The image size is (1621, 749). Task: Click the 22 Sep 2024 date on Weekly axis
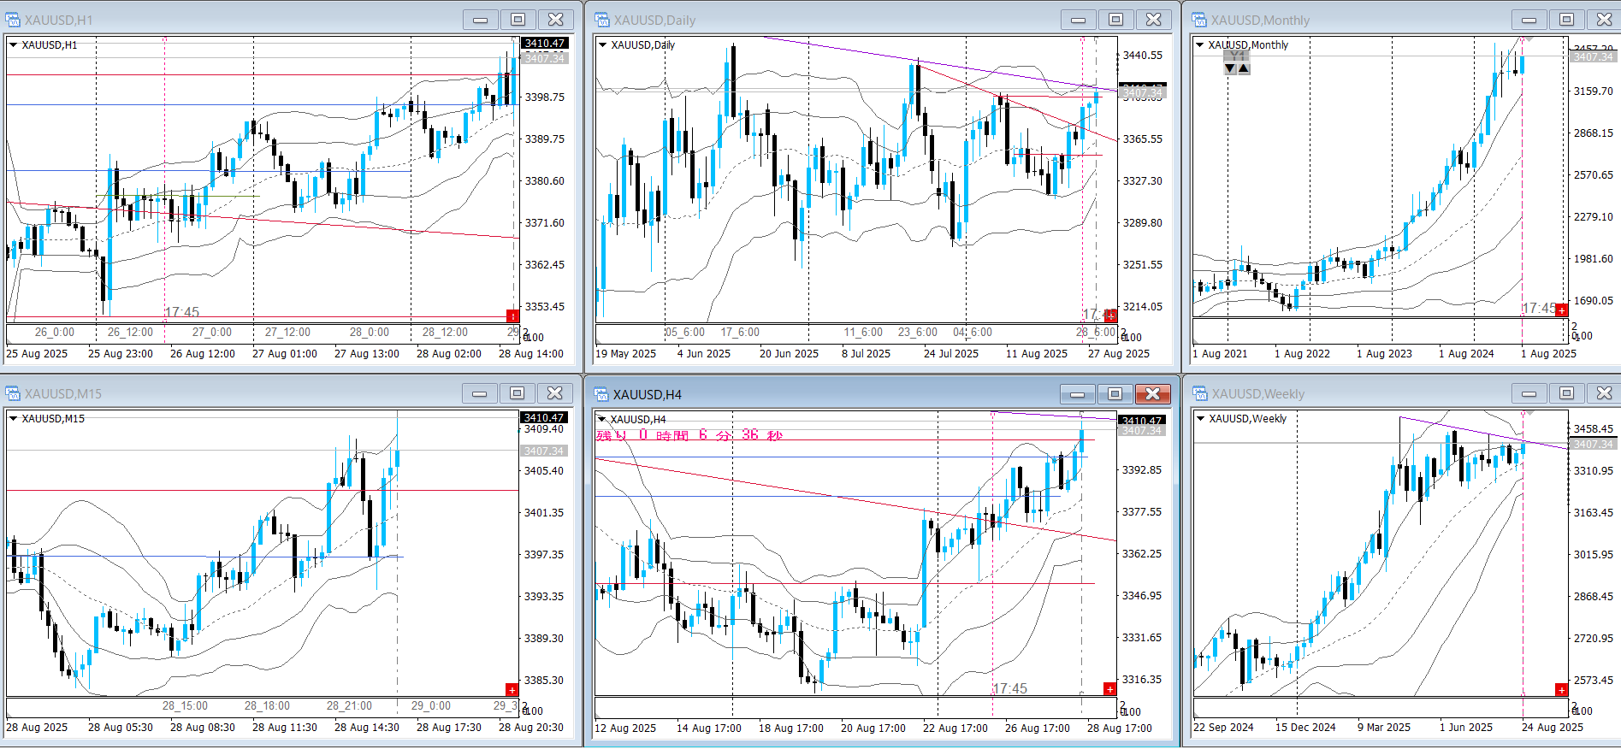pos(1223,727)
